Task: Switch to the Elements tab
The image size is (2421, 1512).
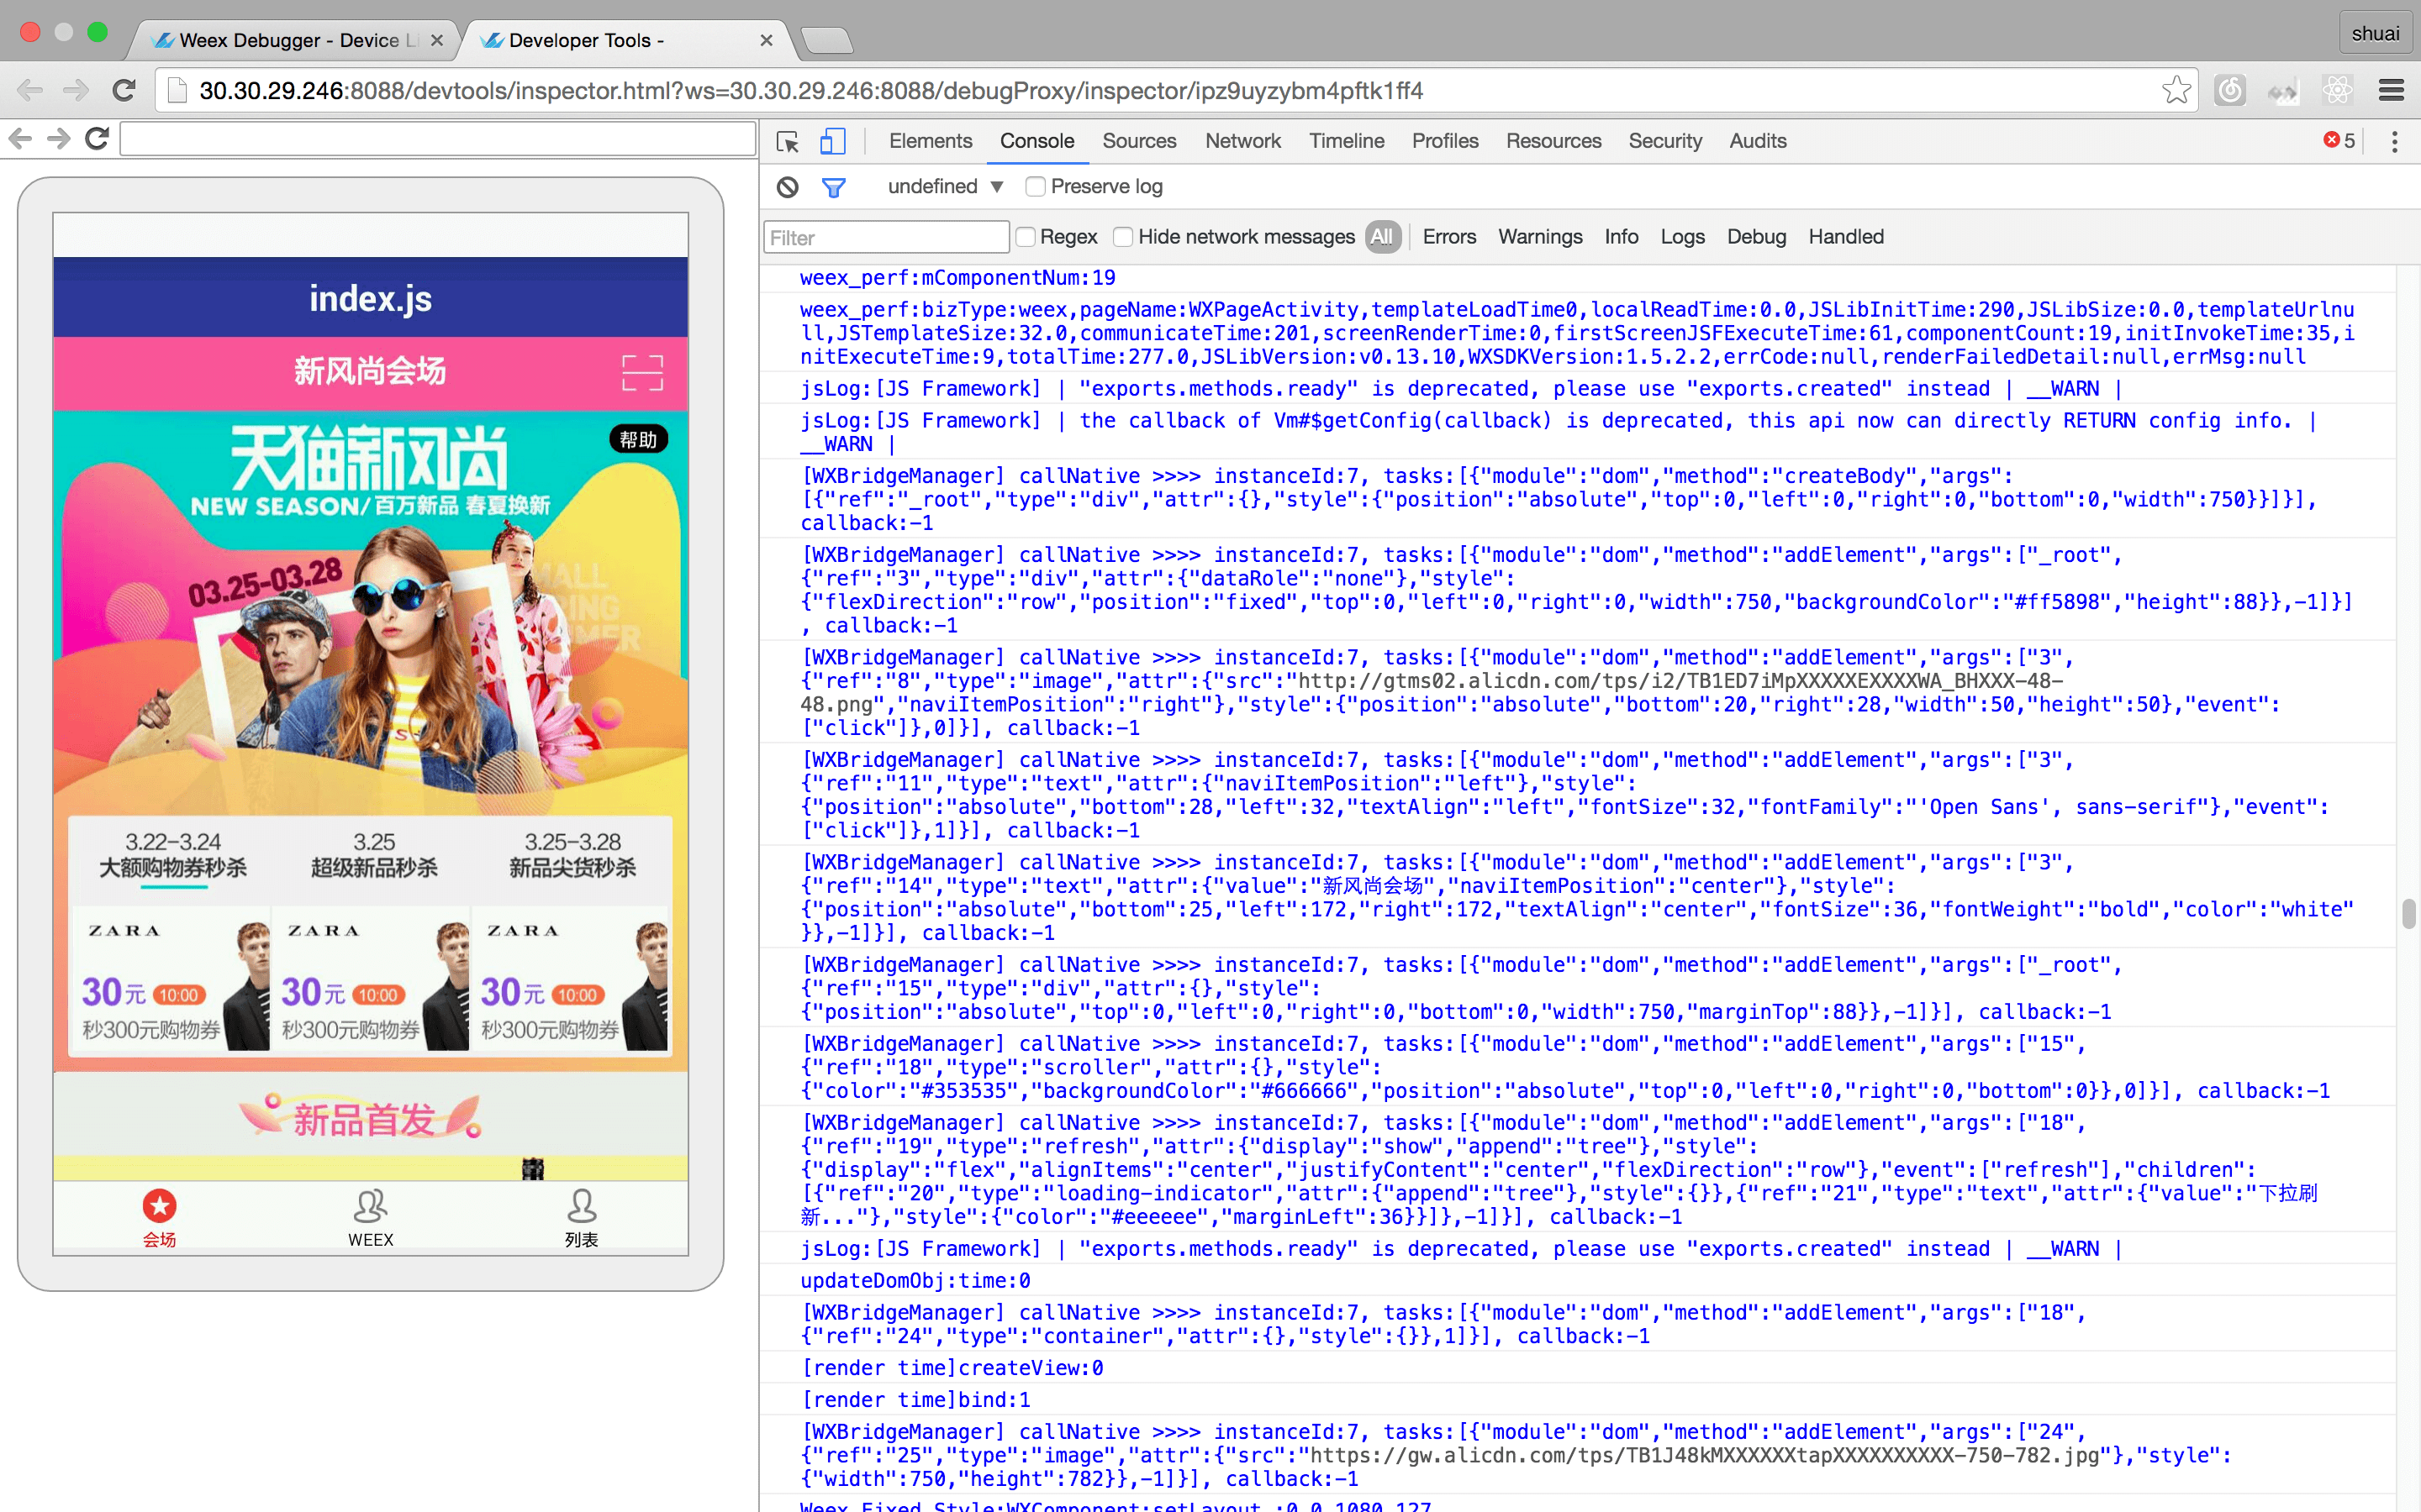Action: click(931, 141)
